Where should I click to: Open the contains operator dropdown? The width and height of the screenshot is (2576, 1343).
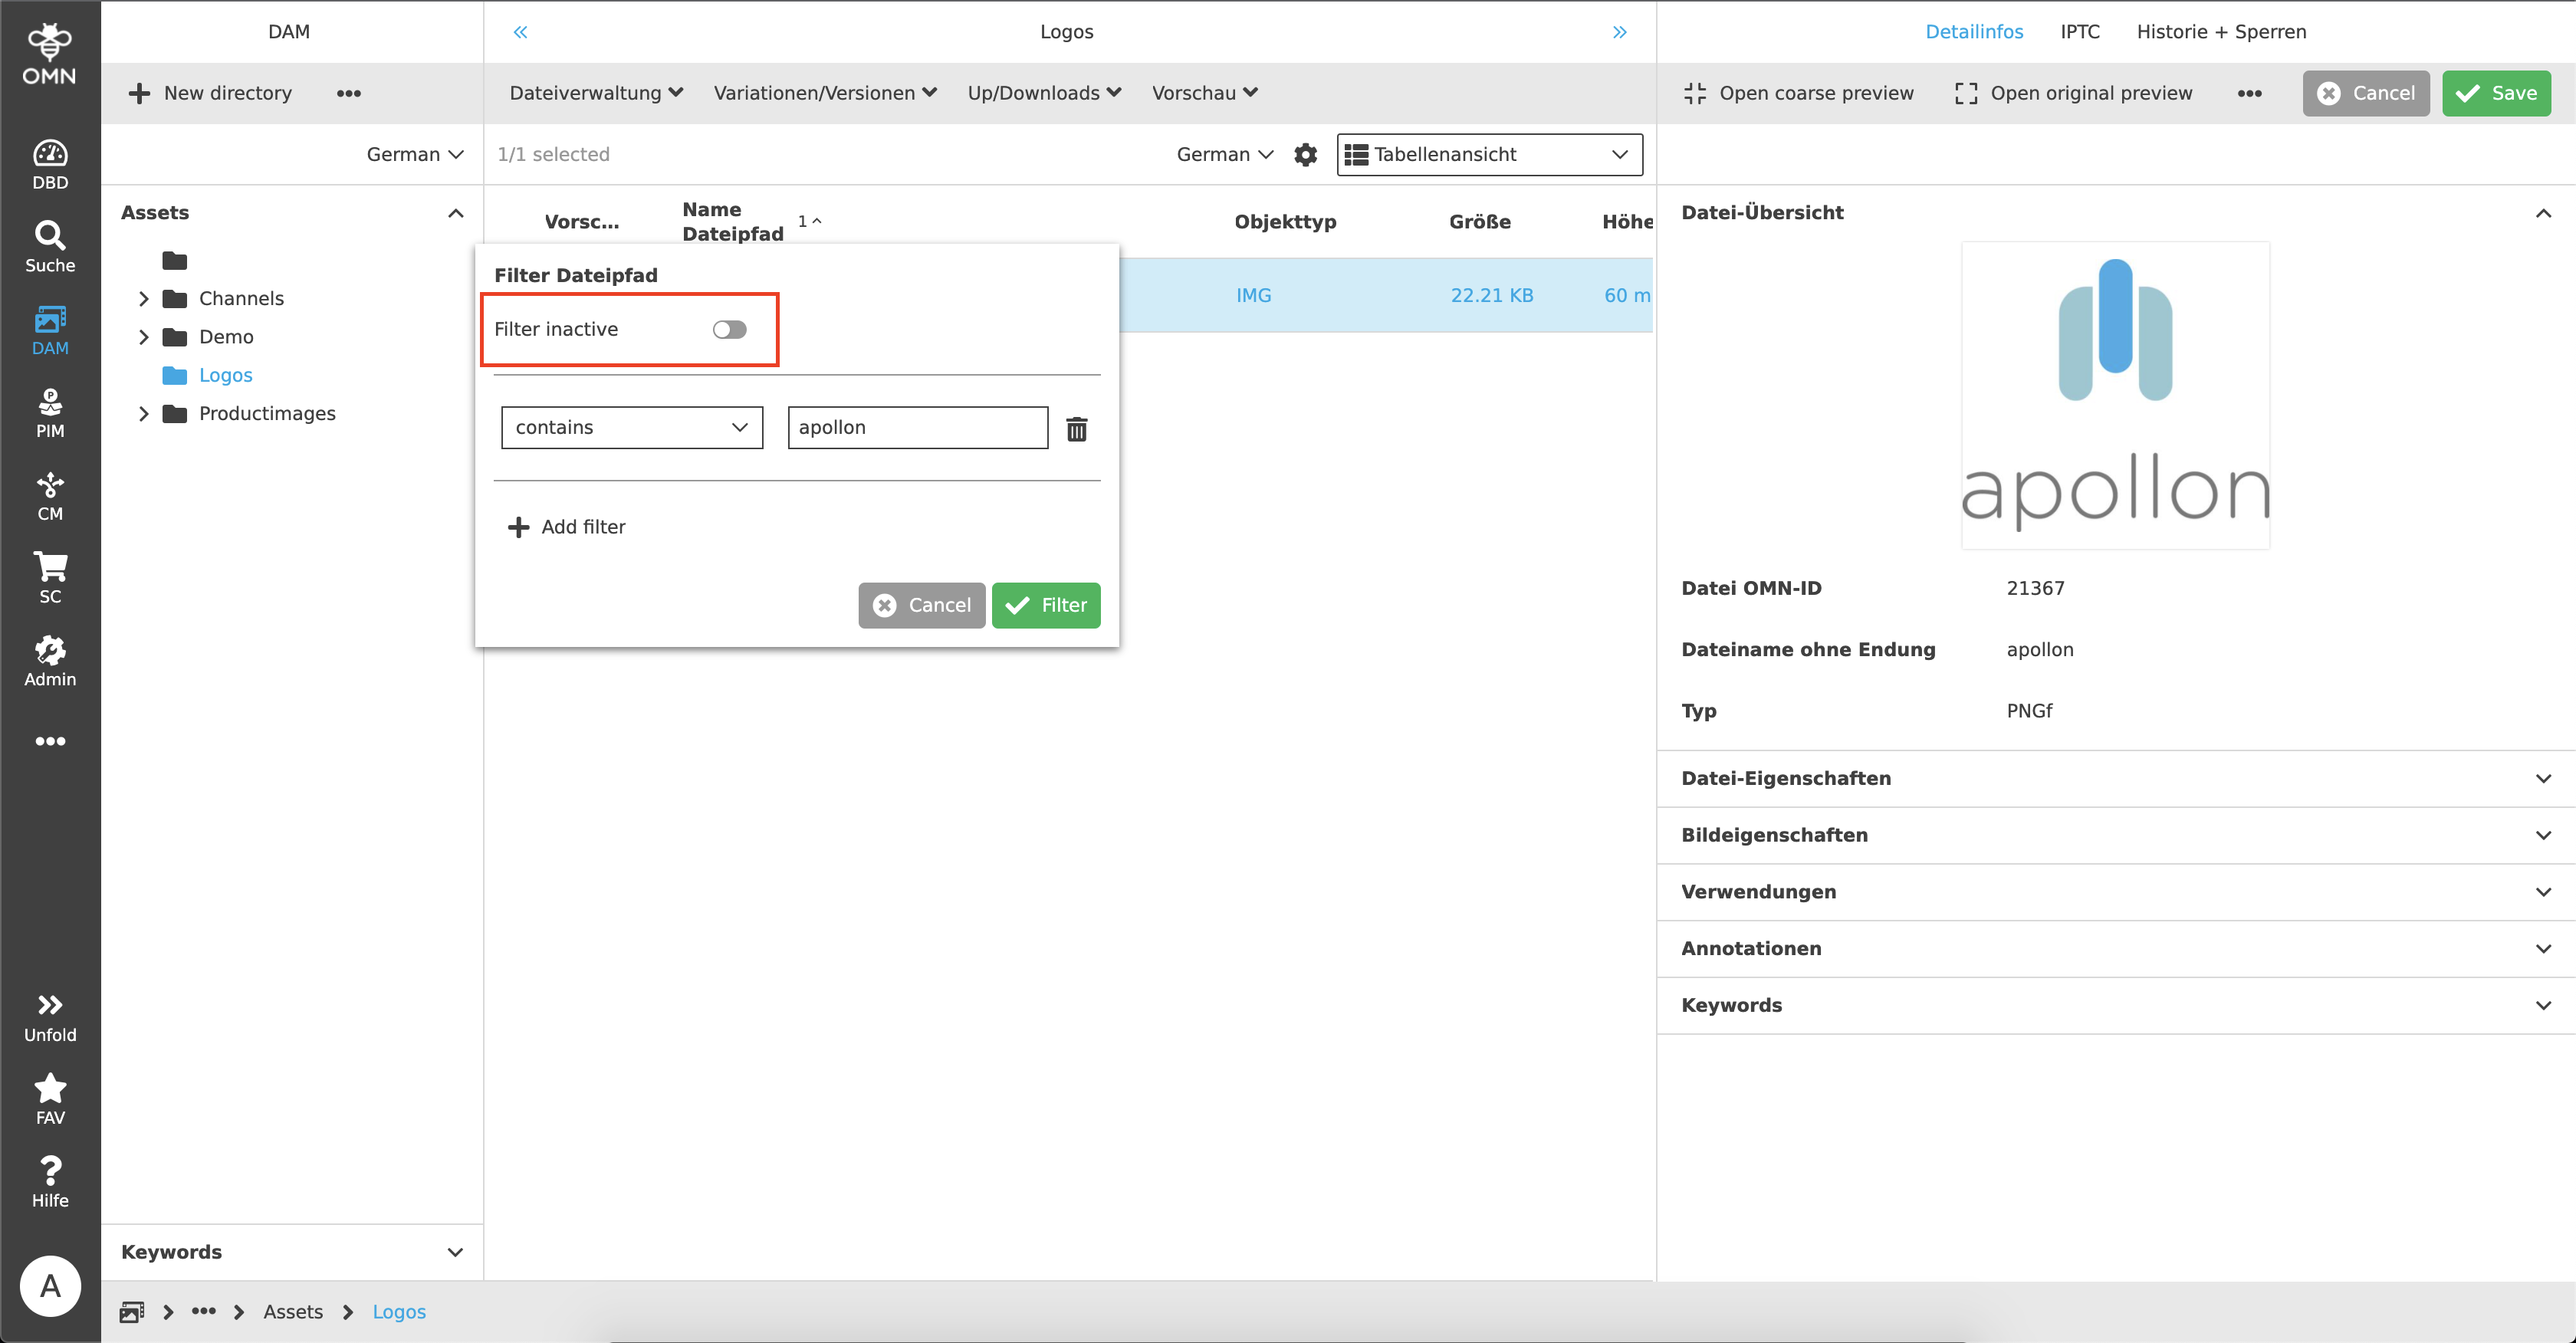pyautogui.click(x=631, y=427)
